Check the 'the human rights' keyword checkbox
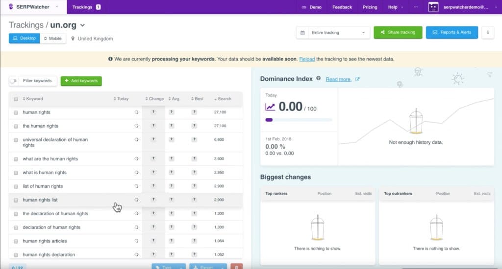The height and width of the screenshot is (269, 502). click(x=16, y=126)
